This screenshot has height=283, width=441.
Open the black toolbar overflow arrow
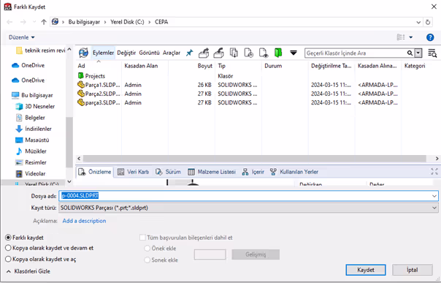(294, 53)
